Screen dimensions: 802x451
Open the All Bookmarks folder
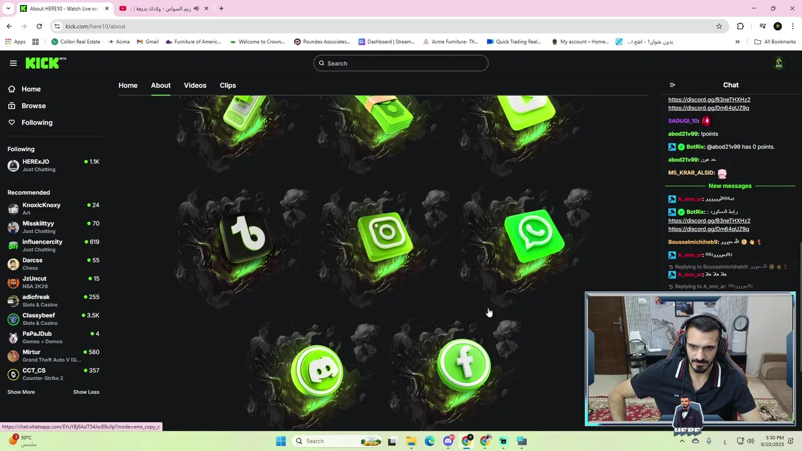click(775, 42)
